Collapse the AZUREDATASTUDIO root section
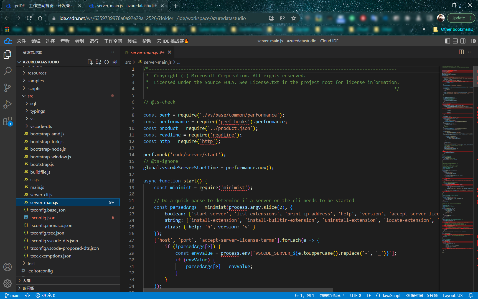The height and width of the screenshot is (299, 478). tap(40, 62)
